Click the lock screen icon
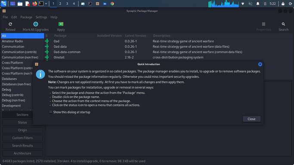 pos(283,3)
